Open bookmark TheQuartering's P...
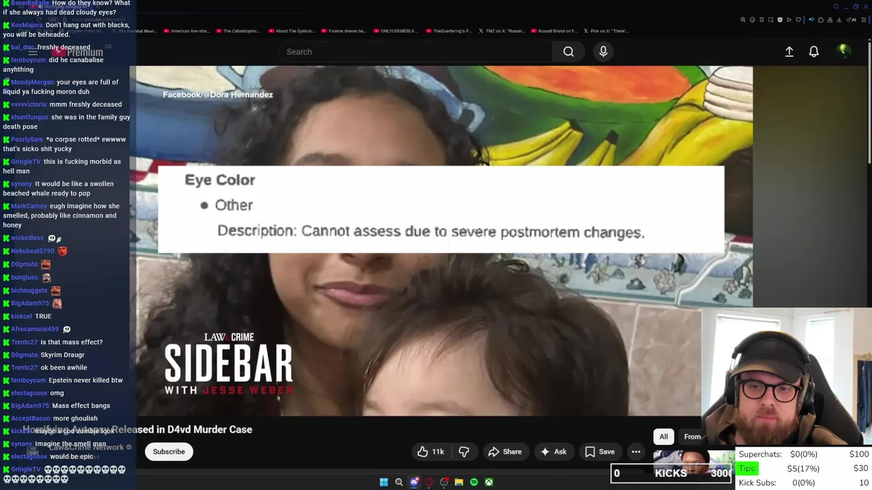Image resolution: width=872 pixels, height=490 pixels. (x=448, y=31)
